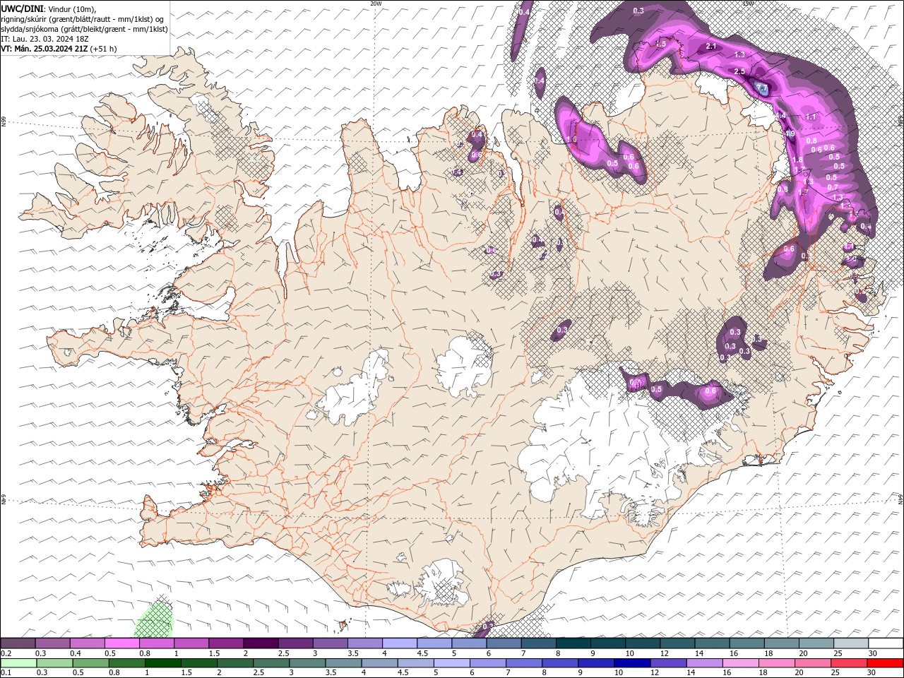Select the deep blue swatch labeled 10 in lower legend
The height and width of the screenshot is (678, 904).
pyautogui.click(x=632, y=663)
